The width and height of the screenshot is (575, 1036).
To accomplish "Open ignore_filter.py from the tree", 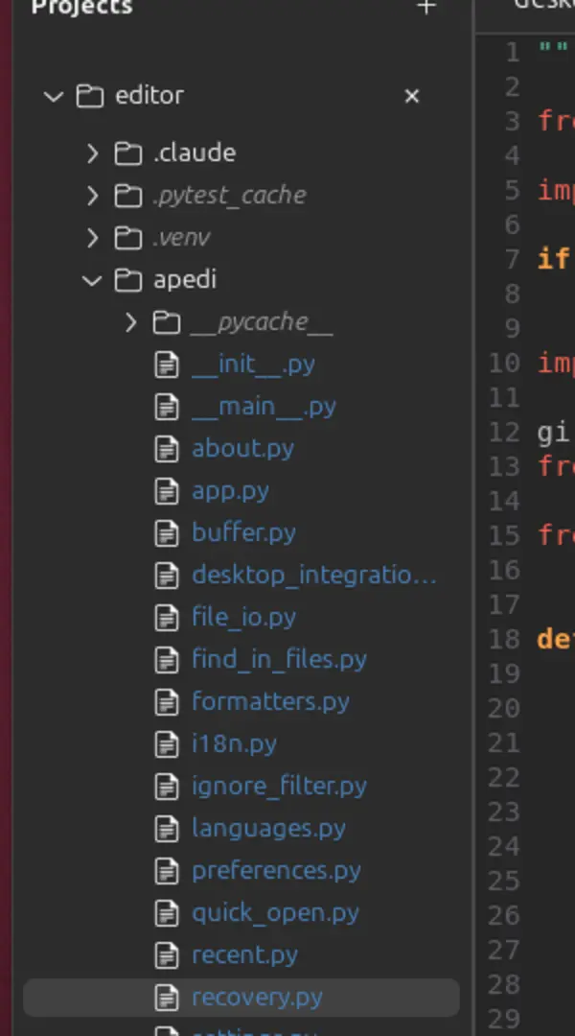I will tap(279, 788).
